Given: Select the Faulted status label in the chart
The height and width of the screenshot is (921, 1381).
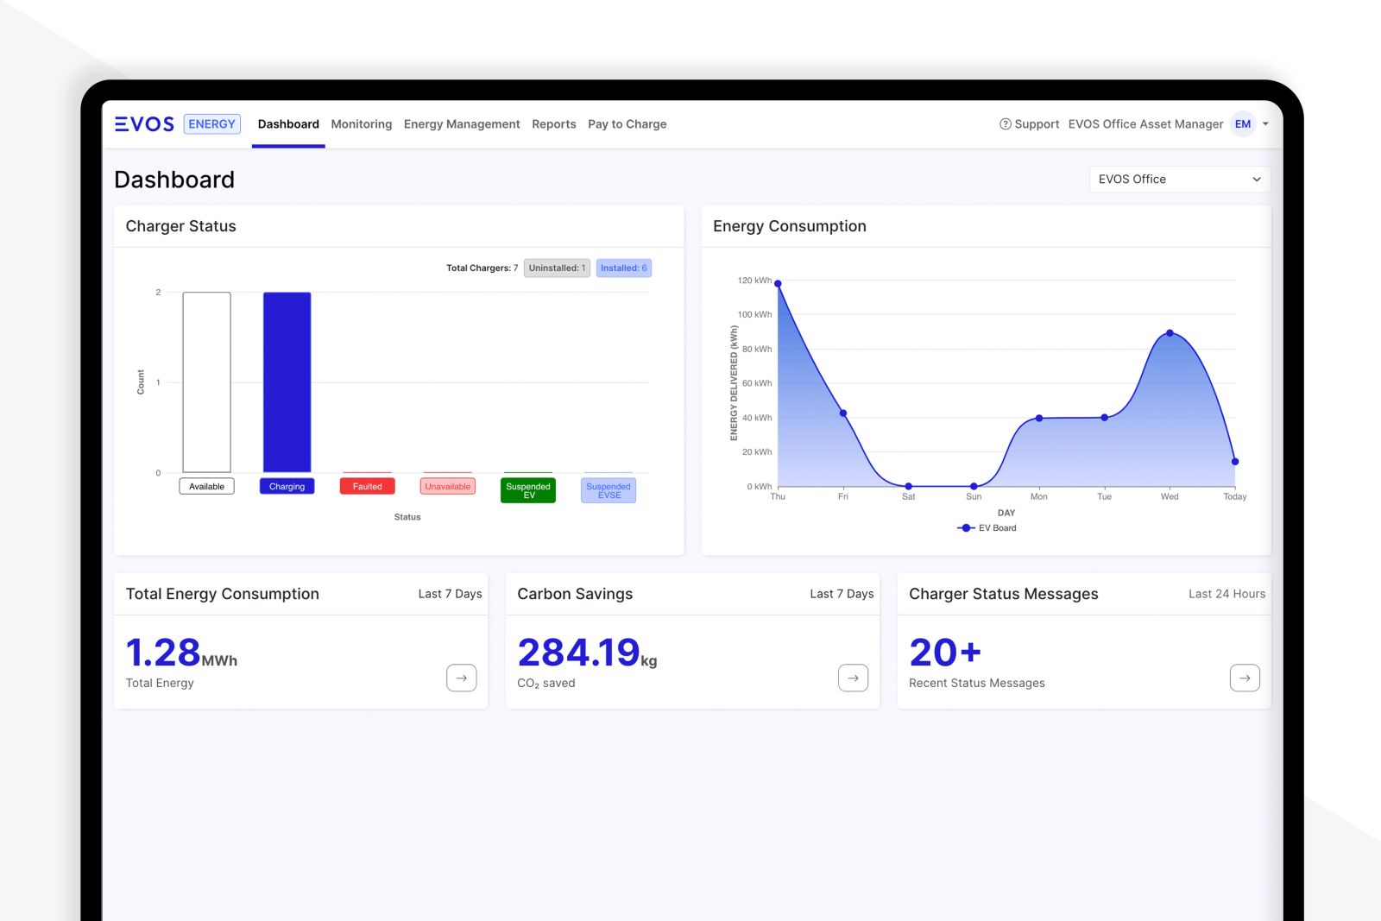Looking at the screenshot, I should 367,485.
